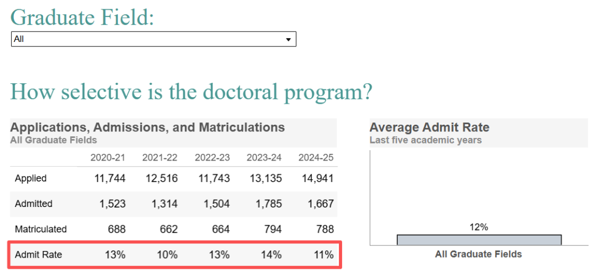Image resolution: width=596 pixels, height=277 pixels.
Task: Click the Average Admit Rate title
Action: click(429, 127)
